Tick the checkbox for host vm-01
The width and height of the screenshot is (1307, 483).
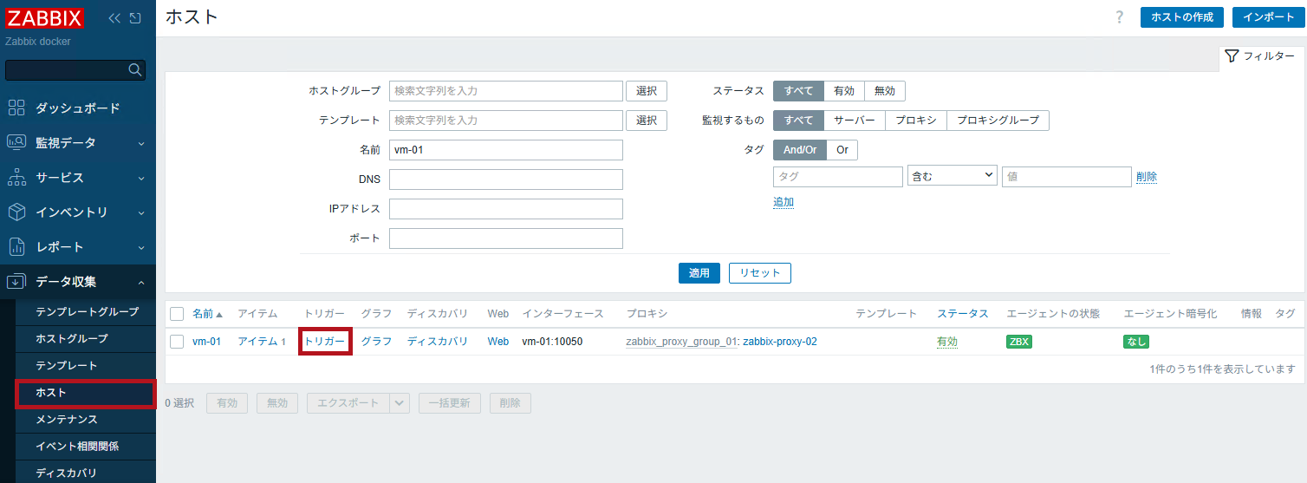click(x=177, y=342)
